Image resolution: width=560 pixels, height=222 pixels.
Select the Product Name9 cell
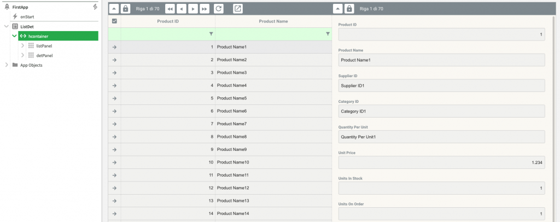(x=273, y=149)
